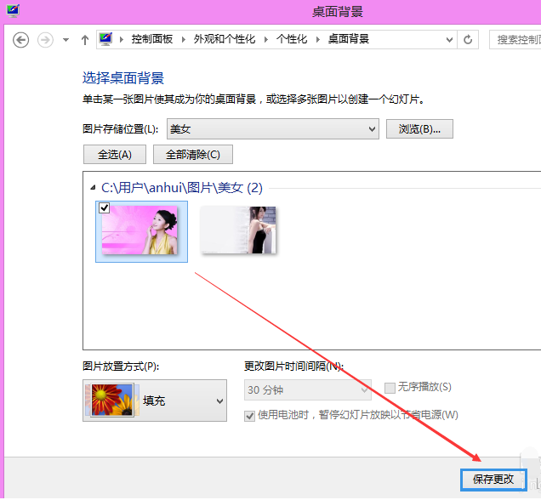Click the window icon in title bar
The width and height of the screenshot is (541, 500).
point(11,10)
